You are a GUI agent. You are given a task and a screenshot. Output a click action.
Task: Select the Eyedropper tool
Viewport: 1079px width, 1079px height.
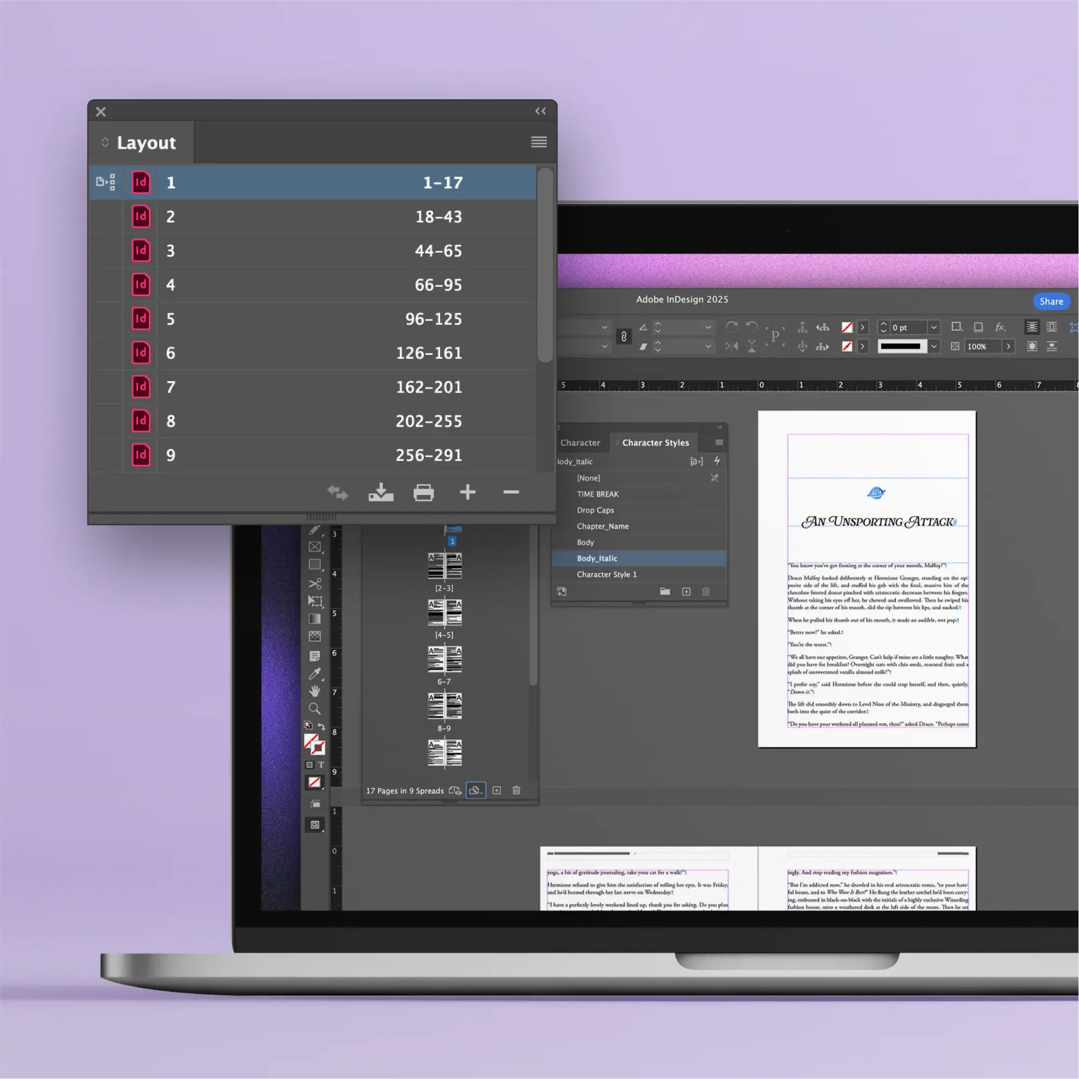pos(315,673)
